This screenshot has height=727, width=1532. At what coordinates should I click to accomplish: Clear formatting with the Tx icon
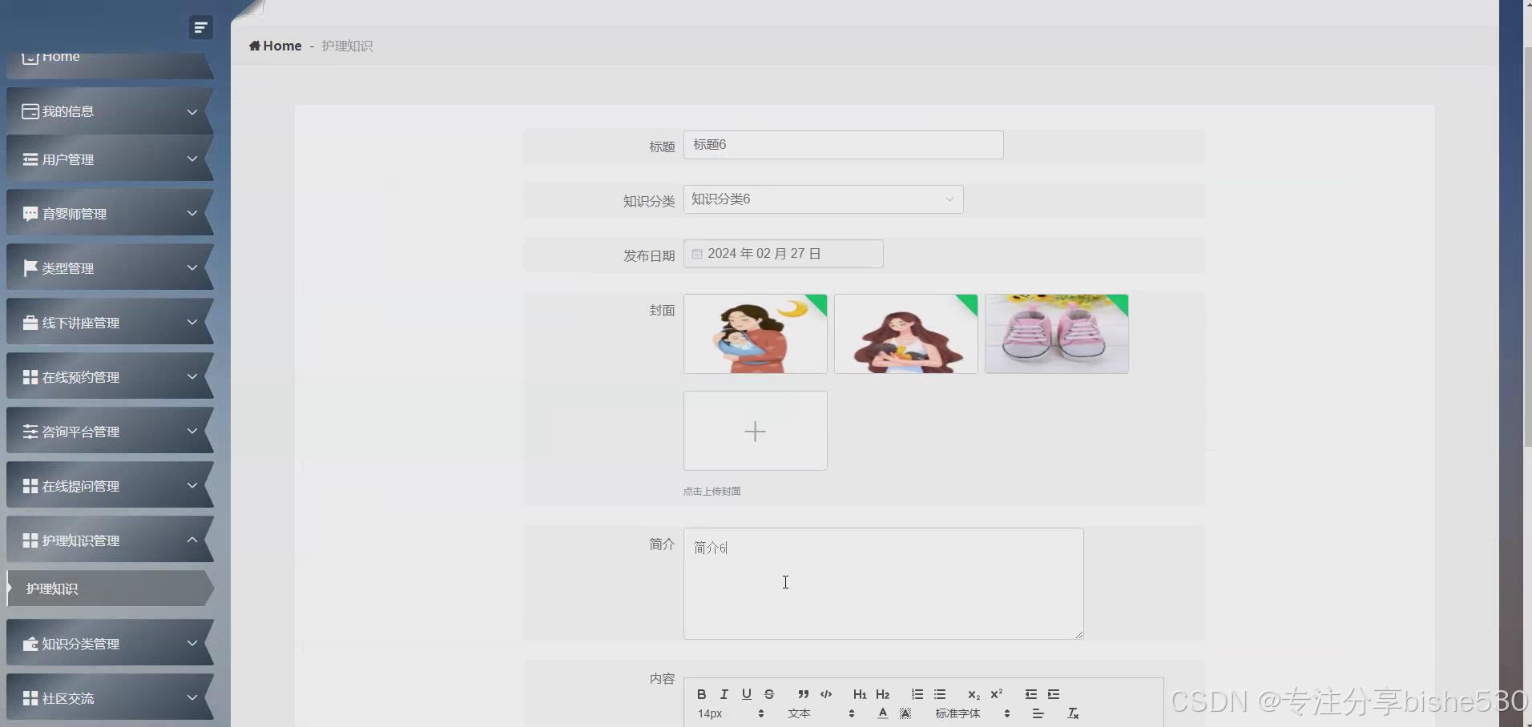(x=1074, y=713)
